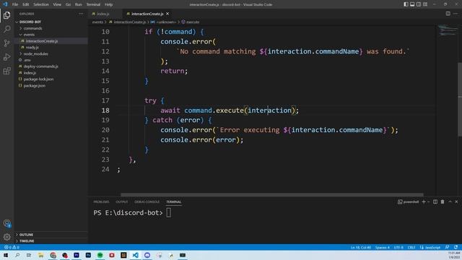The height and width of the screenshot is (260, 462).
Task: Focus the terminal prompt input
Action: [x=168, y=213]
